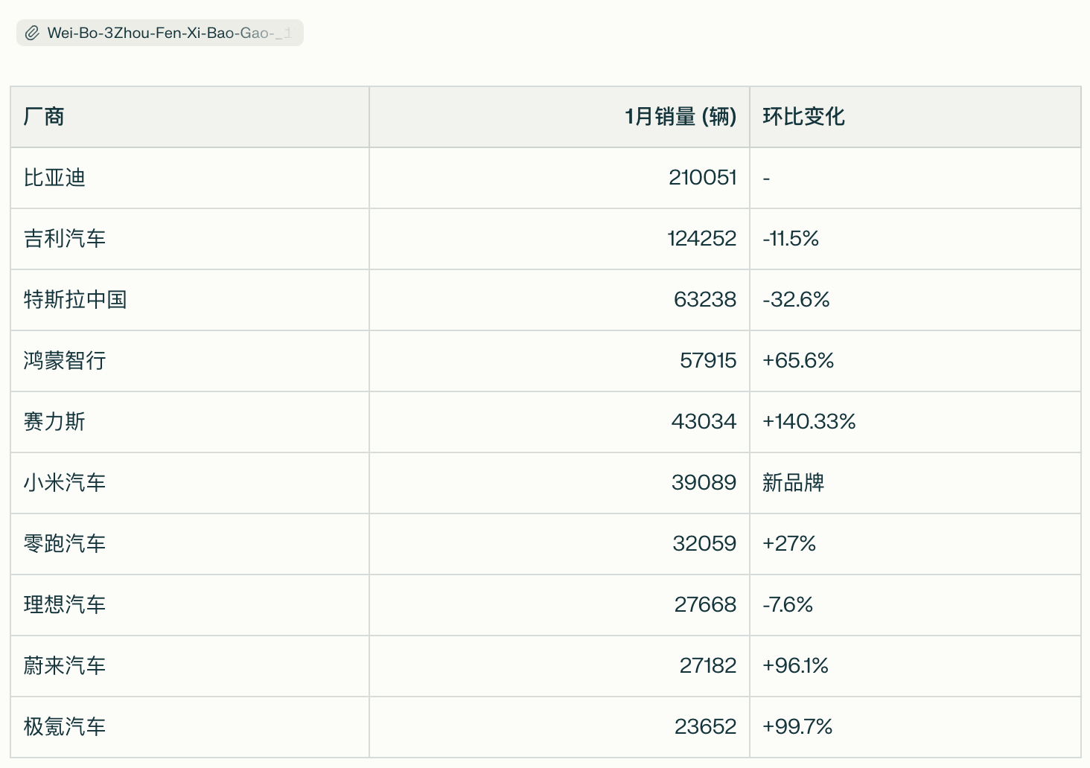Click the 环比变化 column header
Viewport: 1090px width, 768px height.
[x=803, y=117]
